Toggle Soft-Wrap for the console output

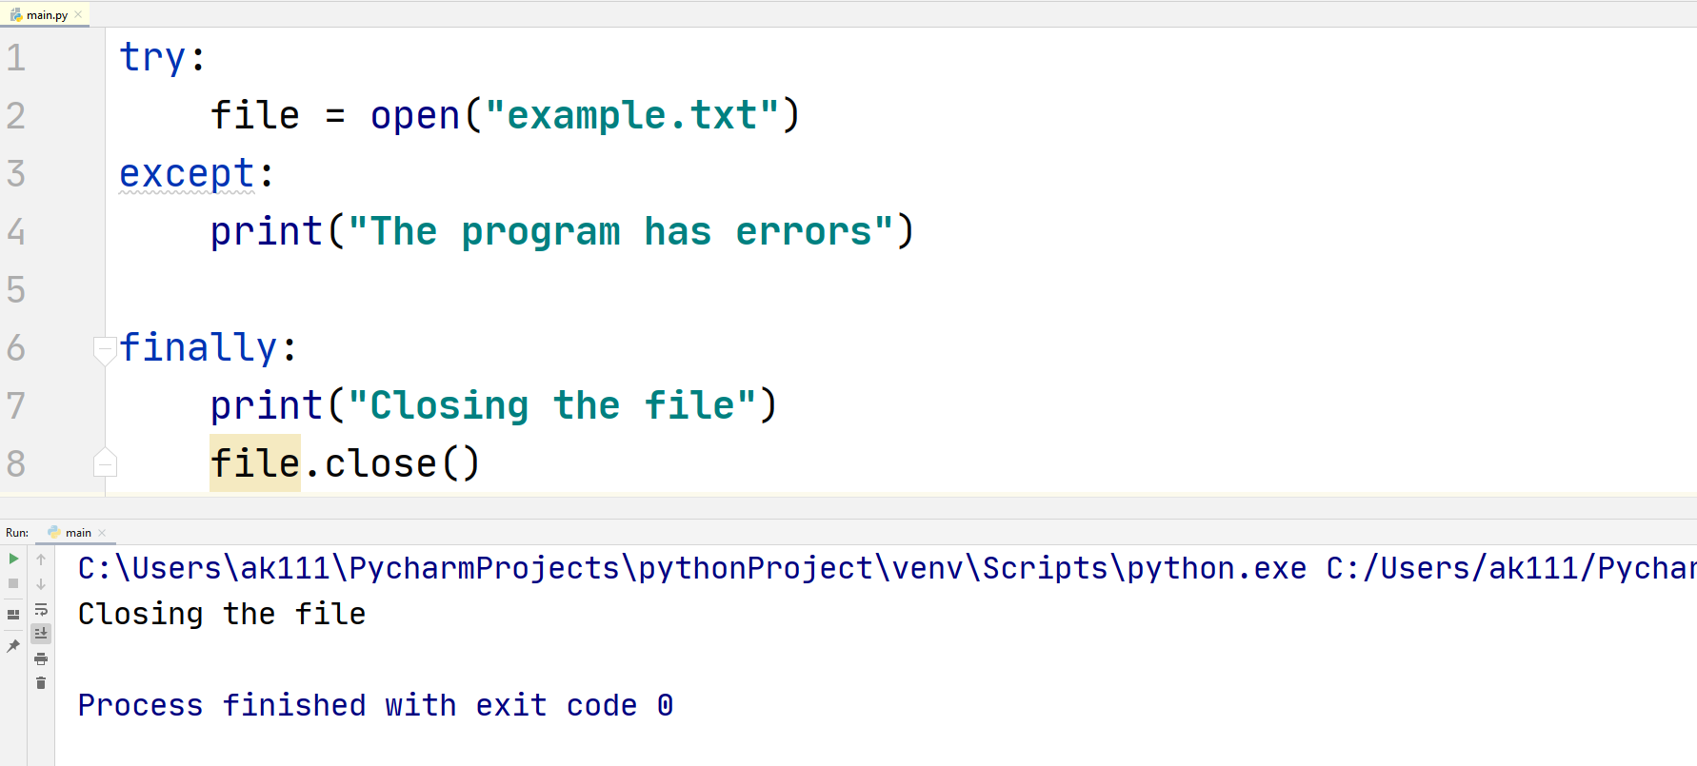click(x=41, y=609)
